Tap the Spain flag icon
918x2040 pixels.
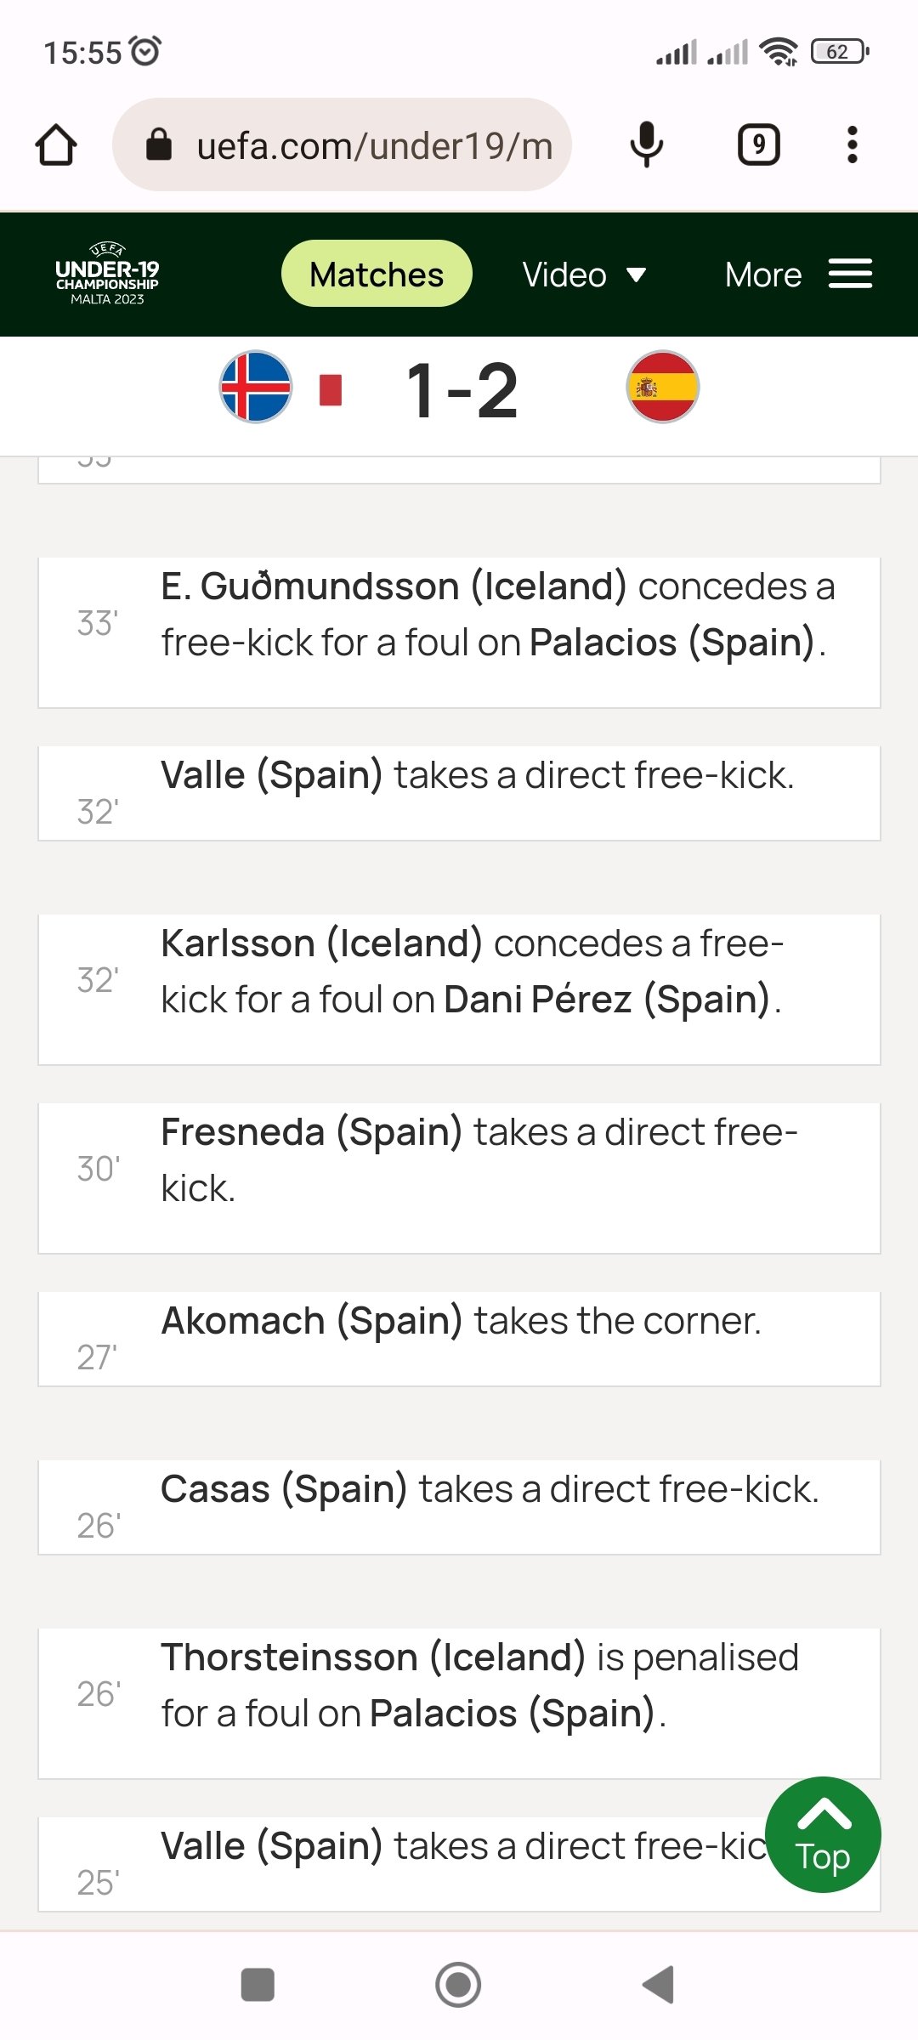tap(663, 388)
